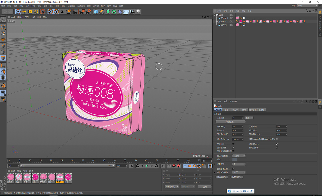Add a Cube primitive object
The image size is (322, 196).
[96, 12]
